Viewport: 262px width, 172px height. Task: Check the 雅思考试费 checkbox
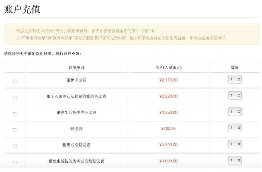pyautogui.click(x=15, y=82)
